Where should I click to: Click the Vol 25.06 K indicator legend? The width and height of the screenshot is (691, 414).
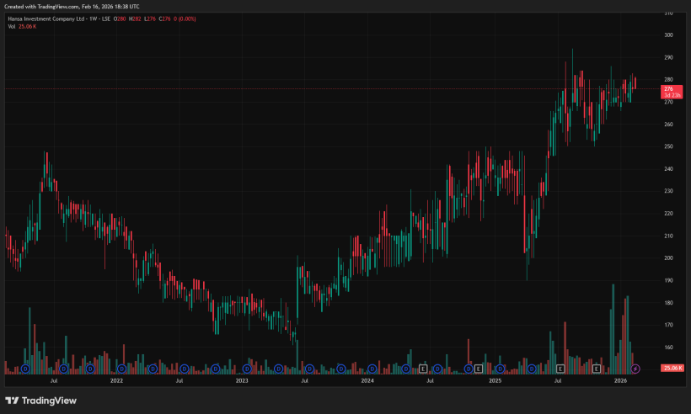click(22, 27)
